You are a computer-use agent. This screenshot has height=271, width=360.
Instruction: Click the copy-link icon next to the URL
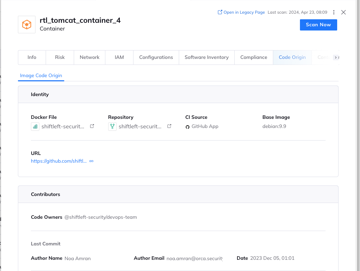pos(91,161)
